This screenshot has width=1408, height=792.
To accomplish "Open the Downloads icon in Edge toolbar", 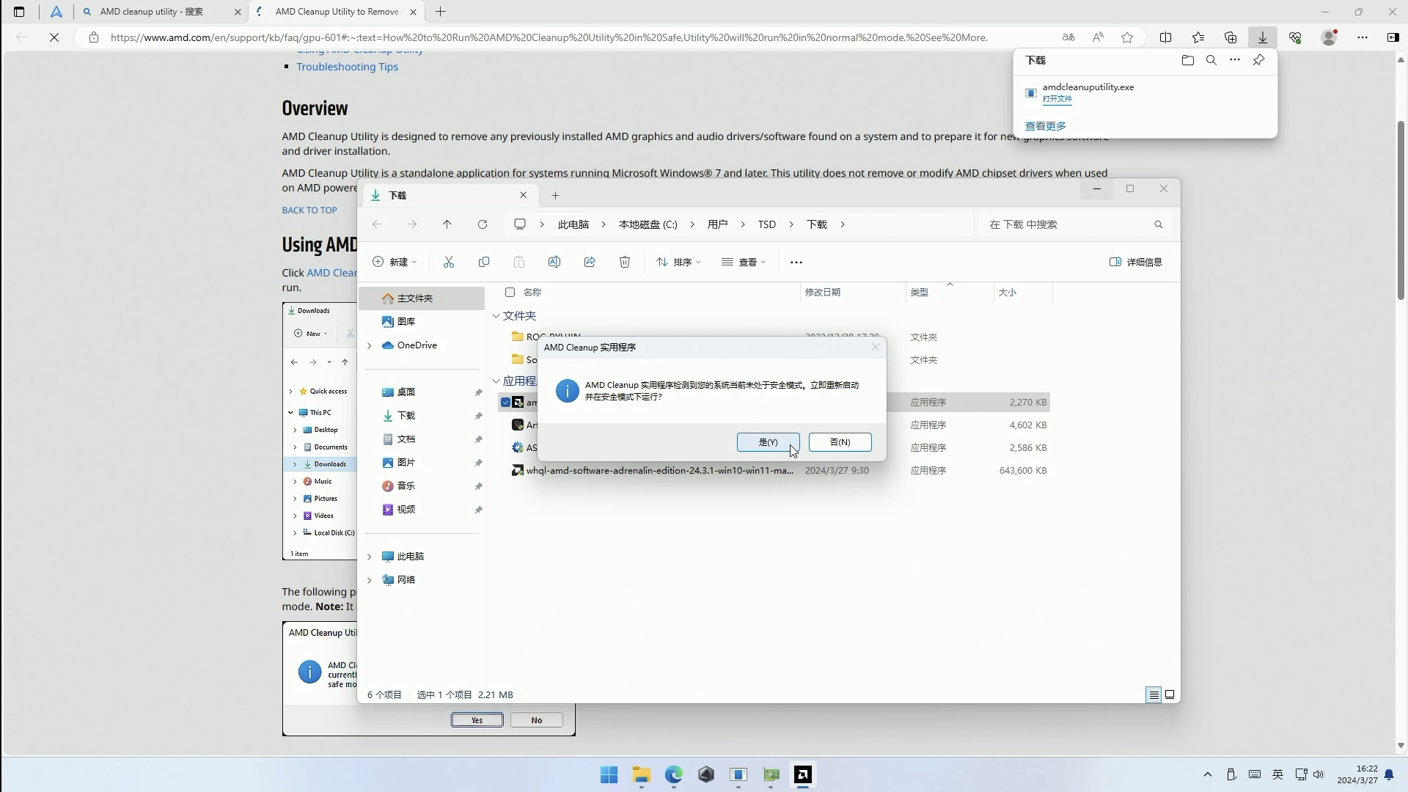I will point(1261,37).
